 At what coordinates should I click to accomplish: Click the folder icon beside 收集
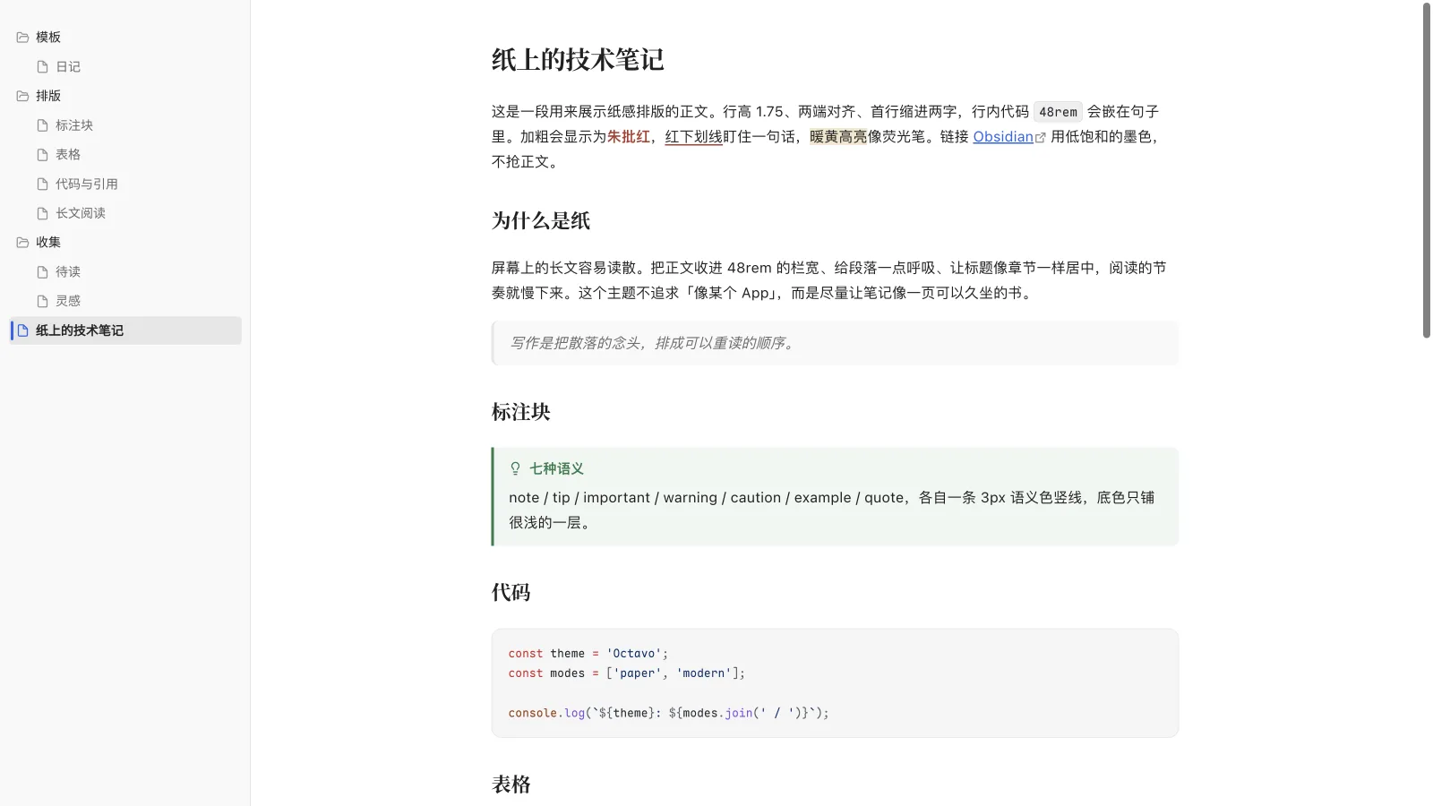point(22,243)
